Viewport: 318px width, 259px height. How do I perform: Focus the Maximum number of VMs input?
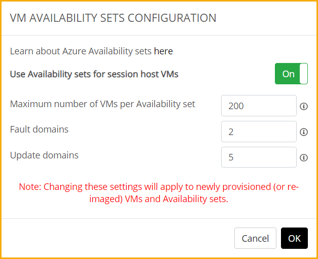259,106
